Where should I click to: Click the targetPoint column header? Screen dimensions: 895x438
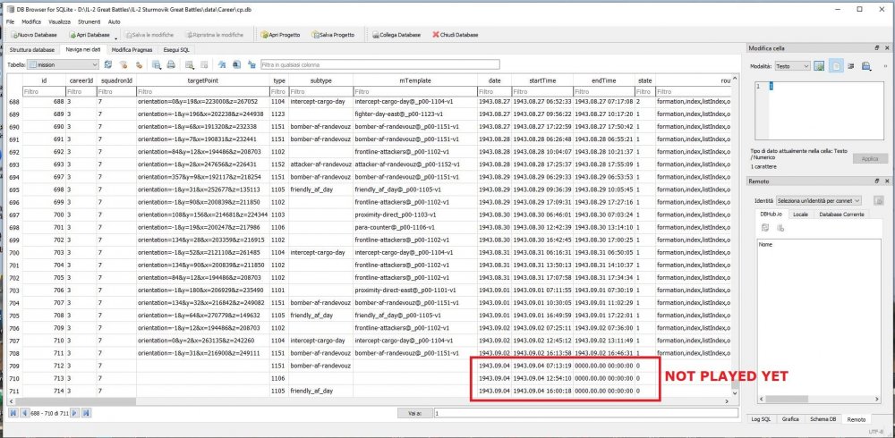[x=203, y=80]
